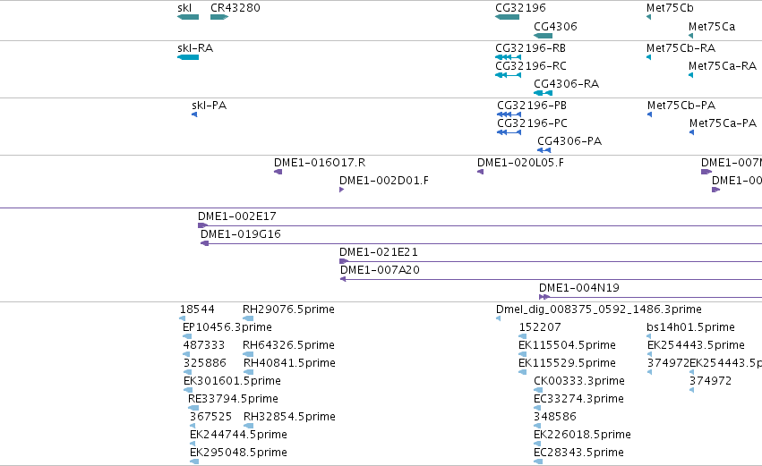Click the DME1-007A20 clone label
Screen dimensions: 762x466
click(x=380, y=270)
